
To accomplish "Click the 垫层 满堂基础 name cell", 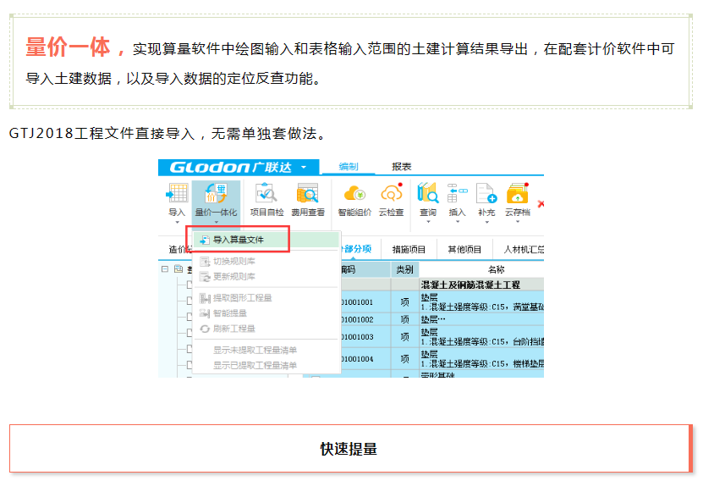I will click(482, 302).
